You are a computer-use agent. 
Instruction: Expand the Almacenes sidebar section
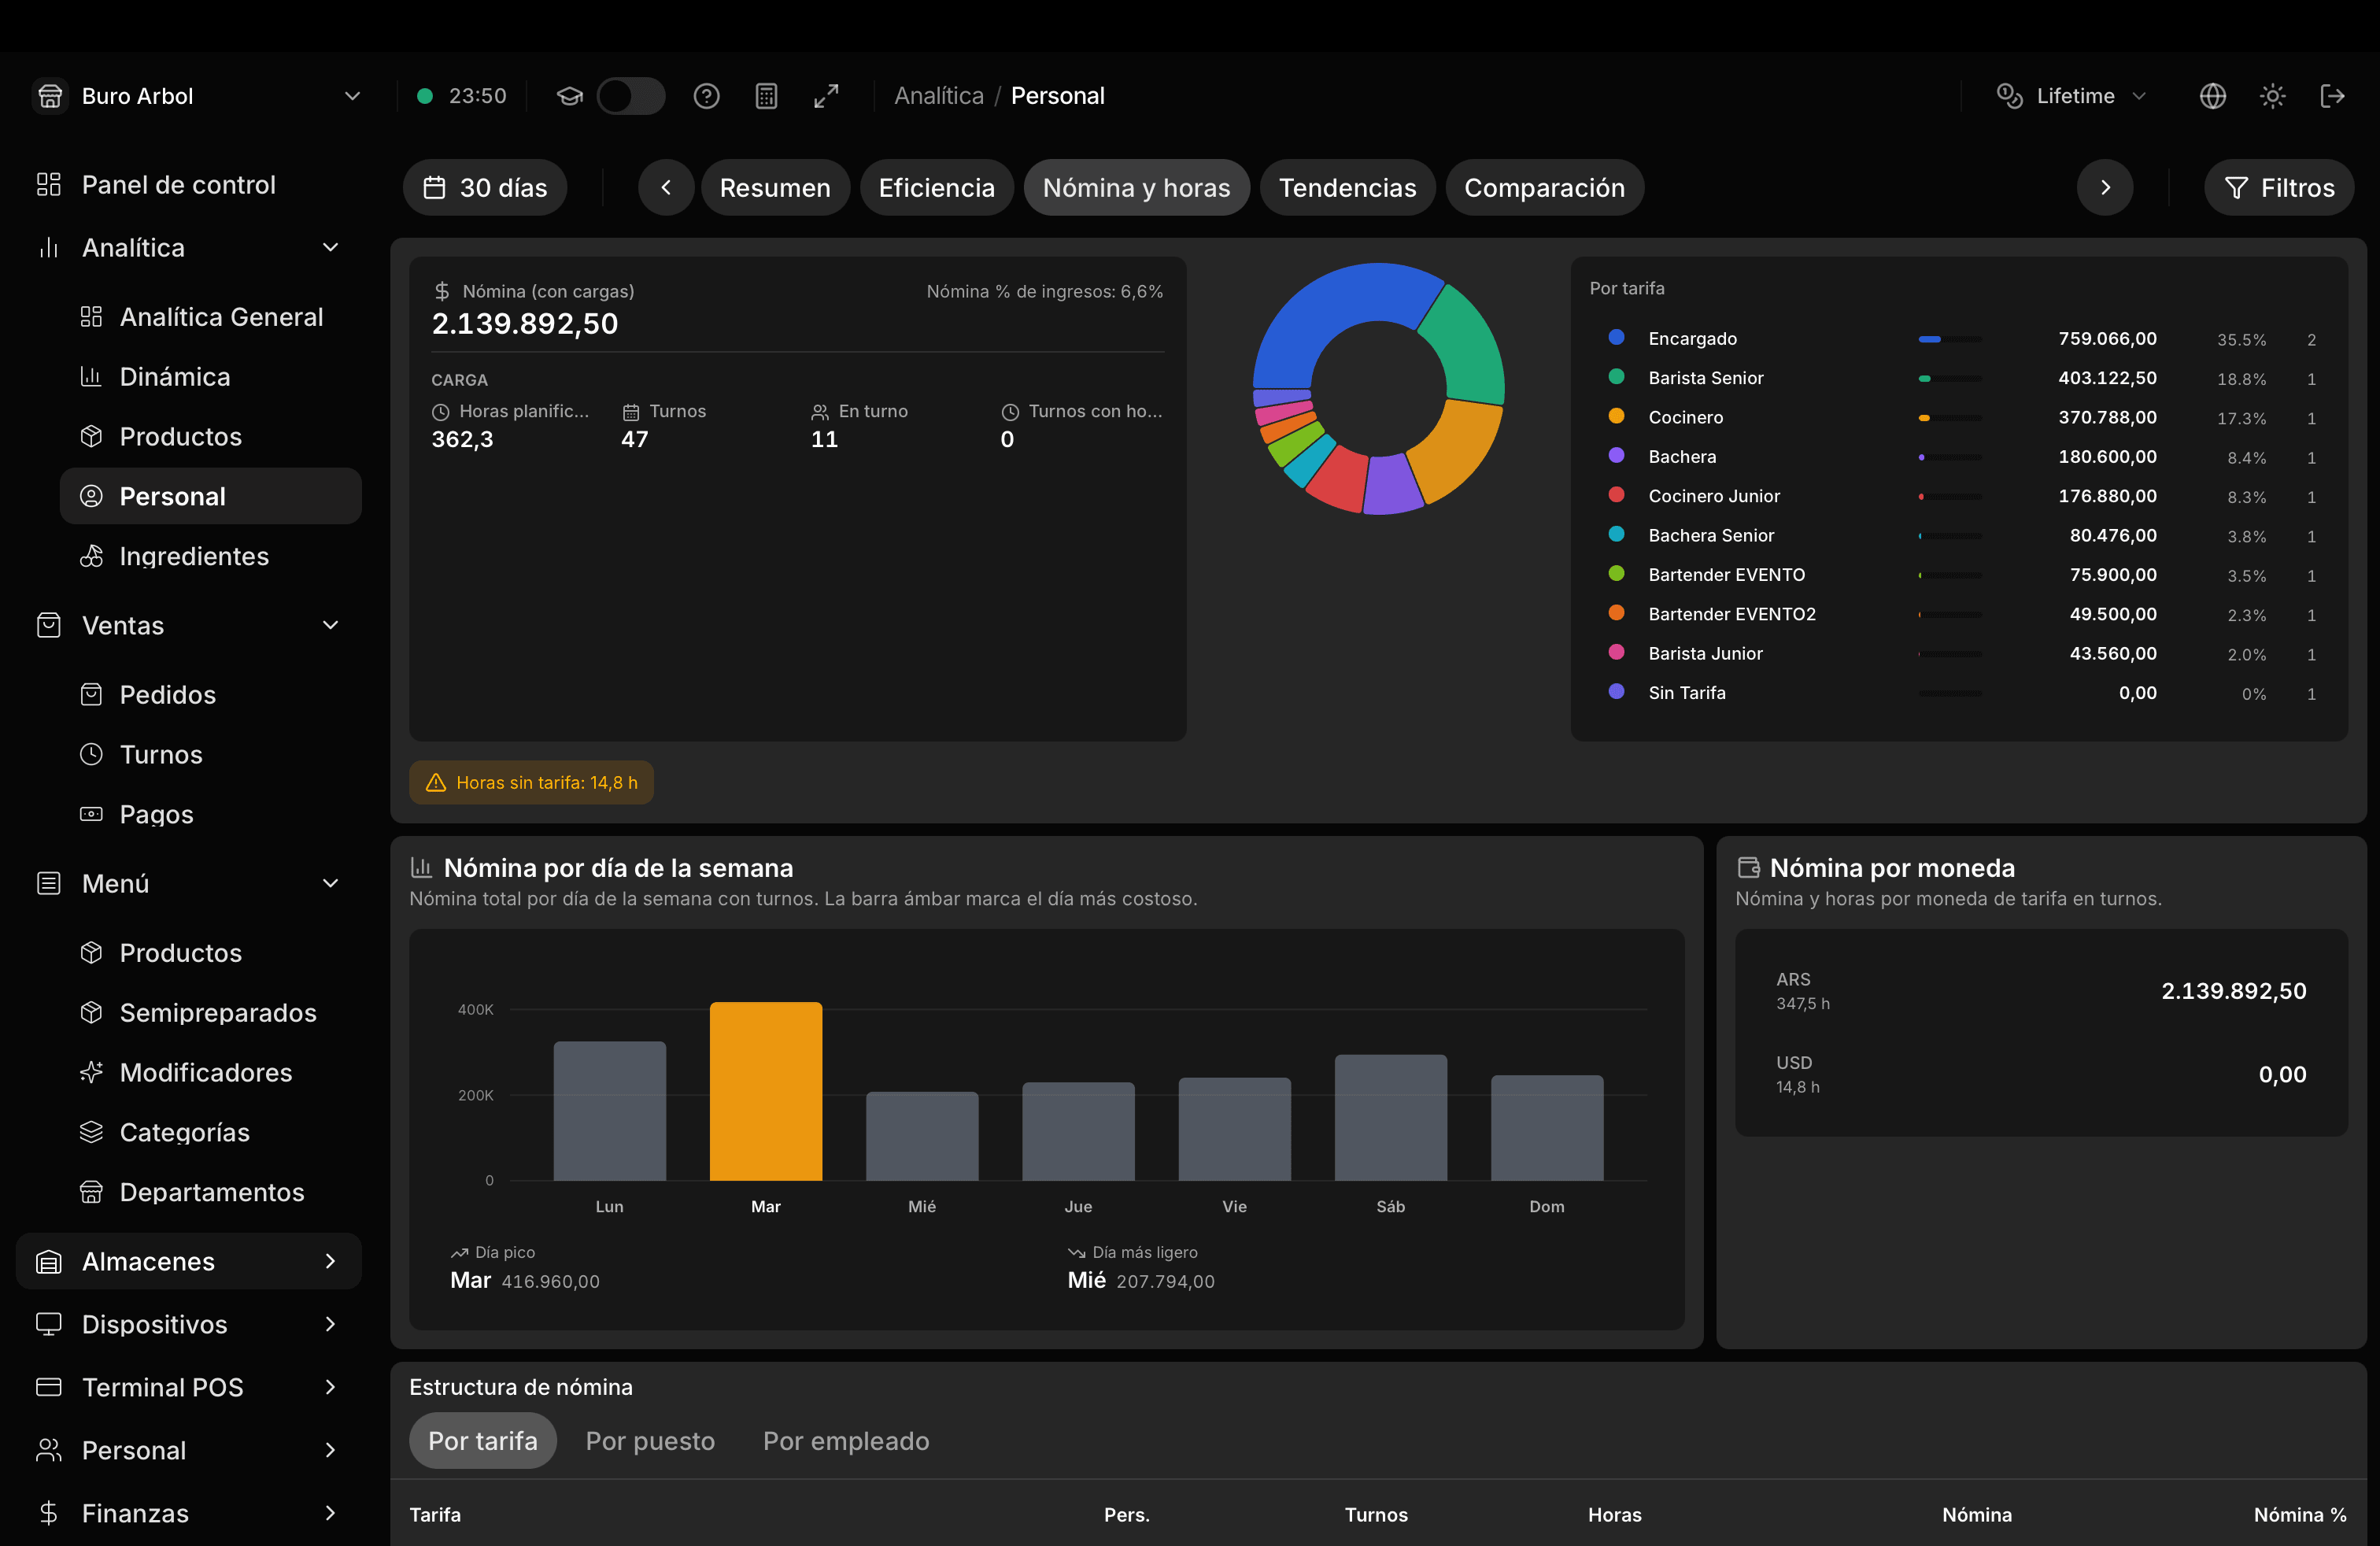189,1261
